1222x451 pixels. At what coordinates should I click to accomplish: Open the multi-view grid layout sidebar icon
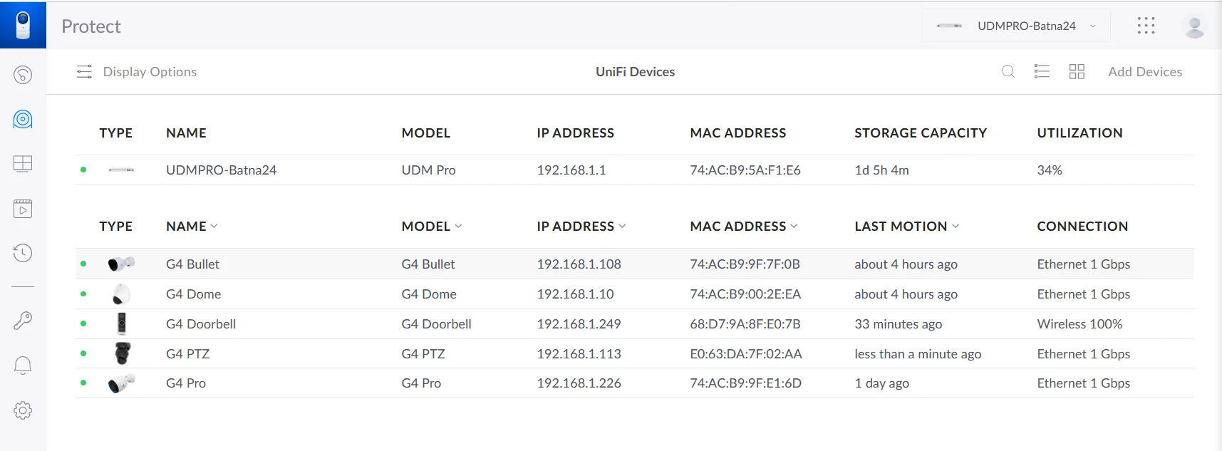click(23, 164)
